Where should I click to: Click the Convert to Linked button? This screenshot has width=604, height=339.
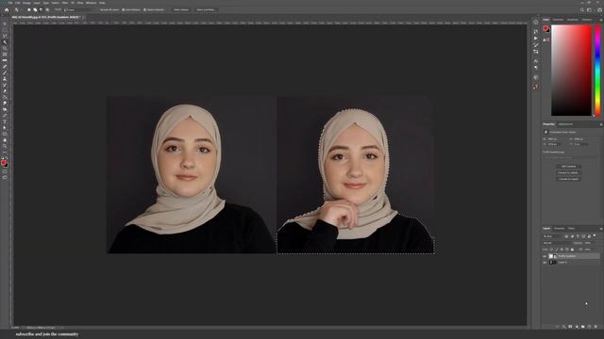click(568, 172)
